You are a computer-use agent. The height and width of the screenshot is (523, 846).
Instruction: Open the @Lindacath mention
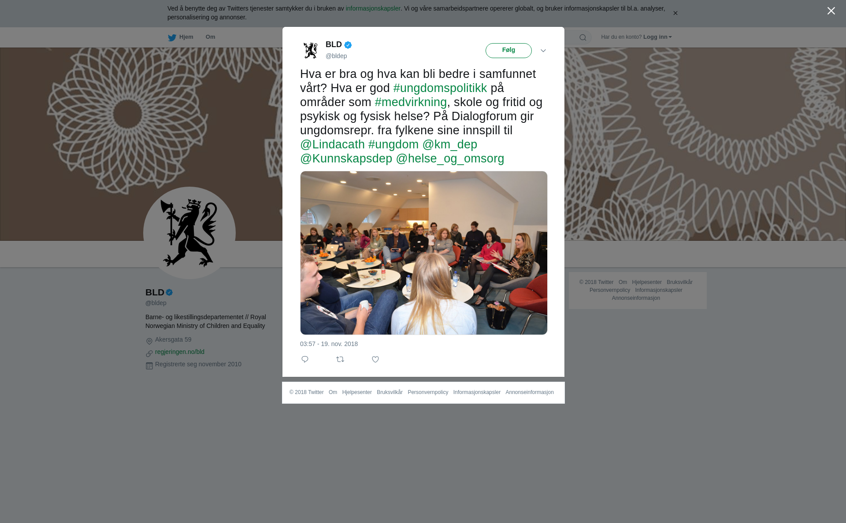pos(332,144)
